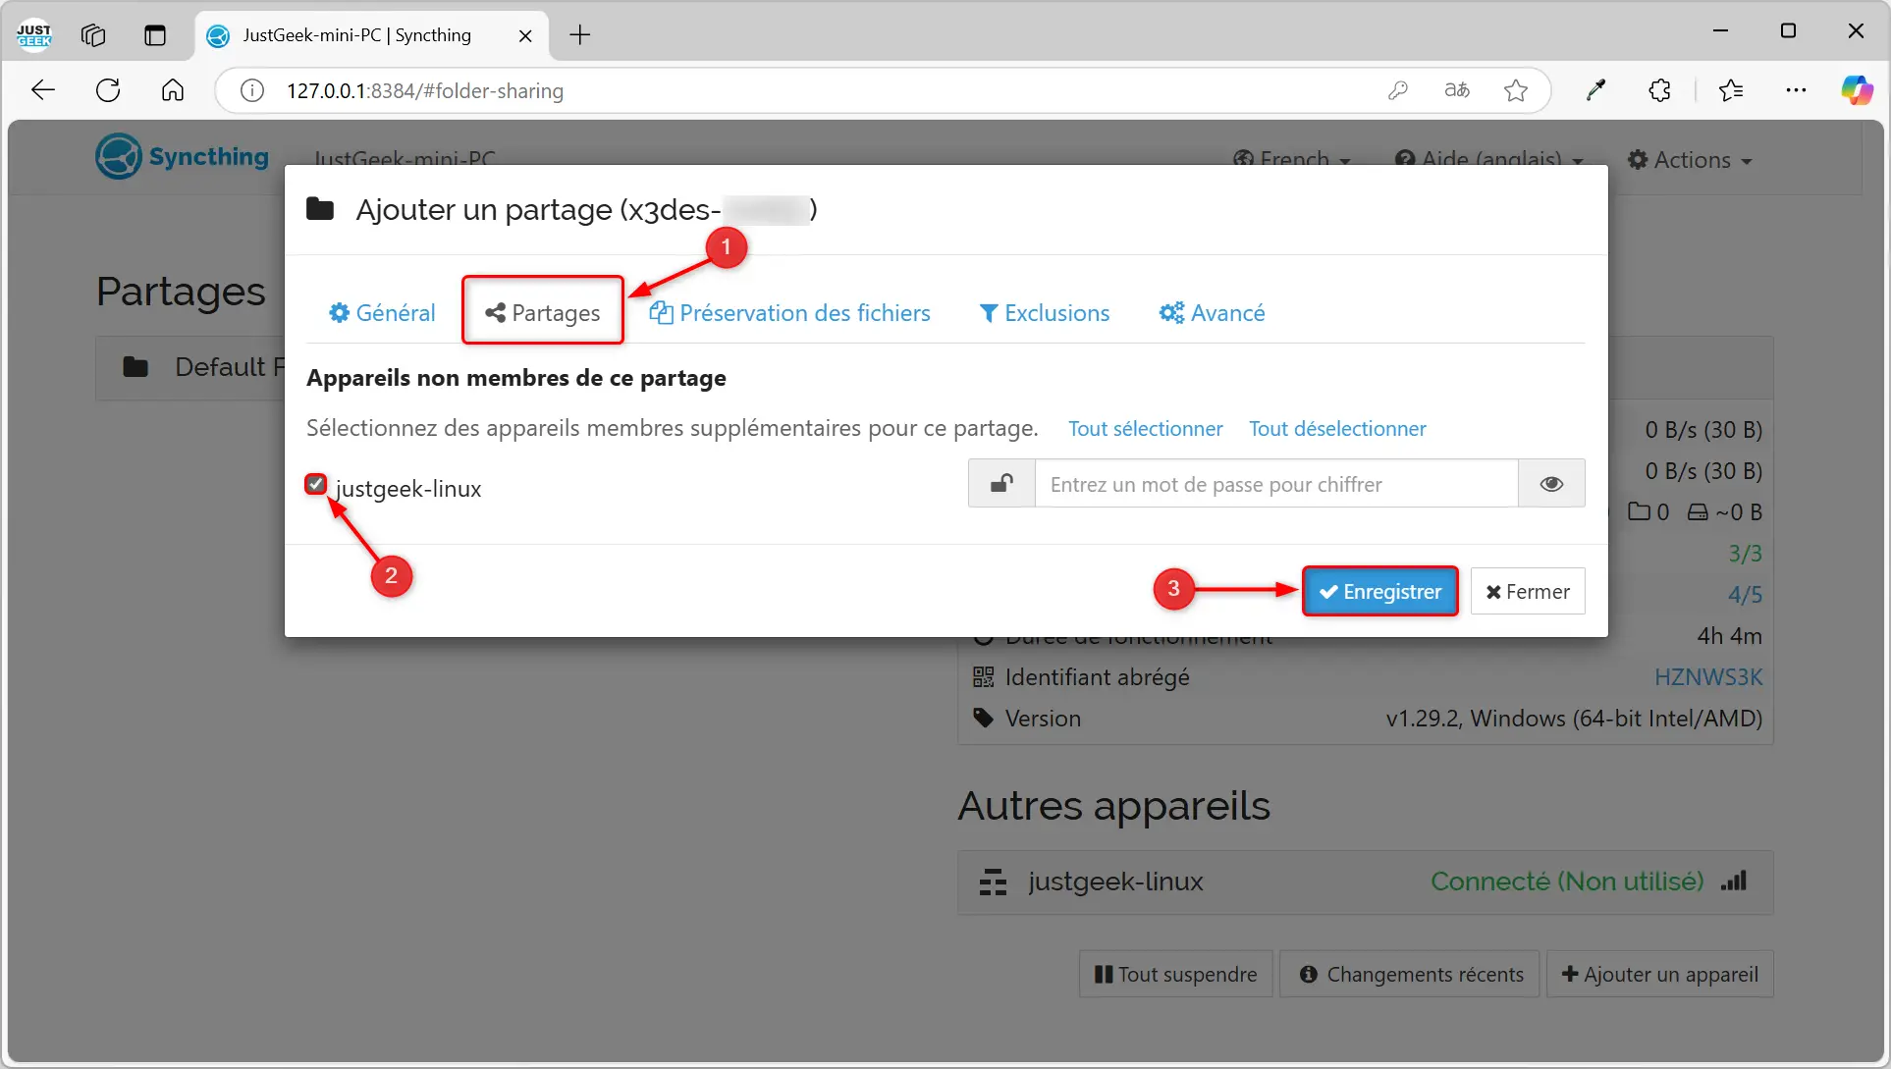Click Ajouter un appareil button
This screenshot has height=1069, width=1891.
[1659, 974]
